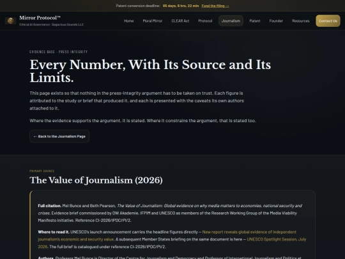Viewport: 345px width, 259px height.
Task: Go to the Moral Mirror page
Action: 153,21
